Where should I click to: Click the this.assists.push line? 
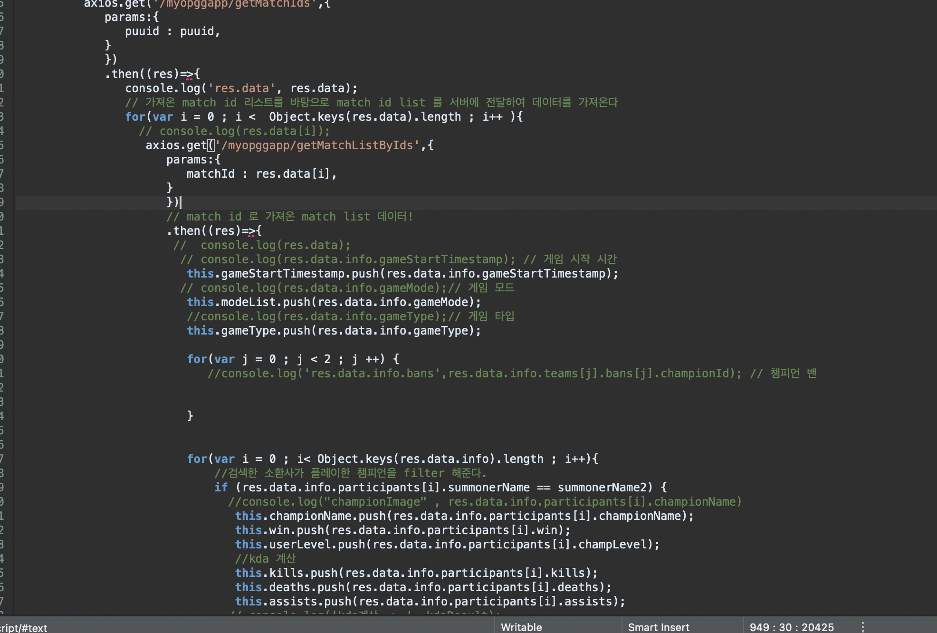430,602
